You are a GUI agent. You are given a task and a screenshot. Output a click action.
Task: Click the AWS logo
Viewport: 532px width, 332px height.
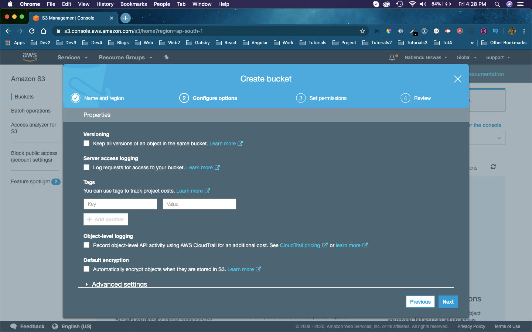coord(30,57)
